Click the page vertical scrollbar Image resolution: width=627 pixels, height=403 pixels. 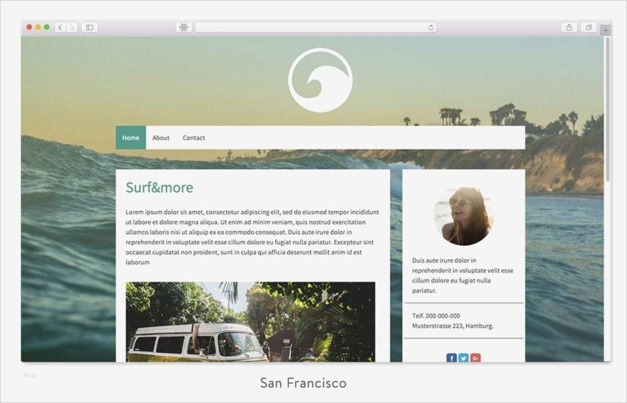tap(608, 109)
